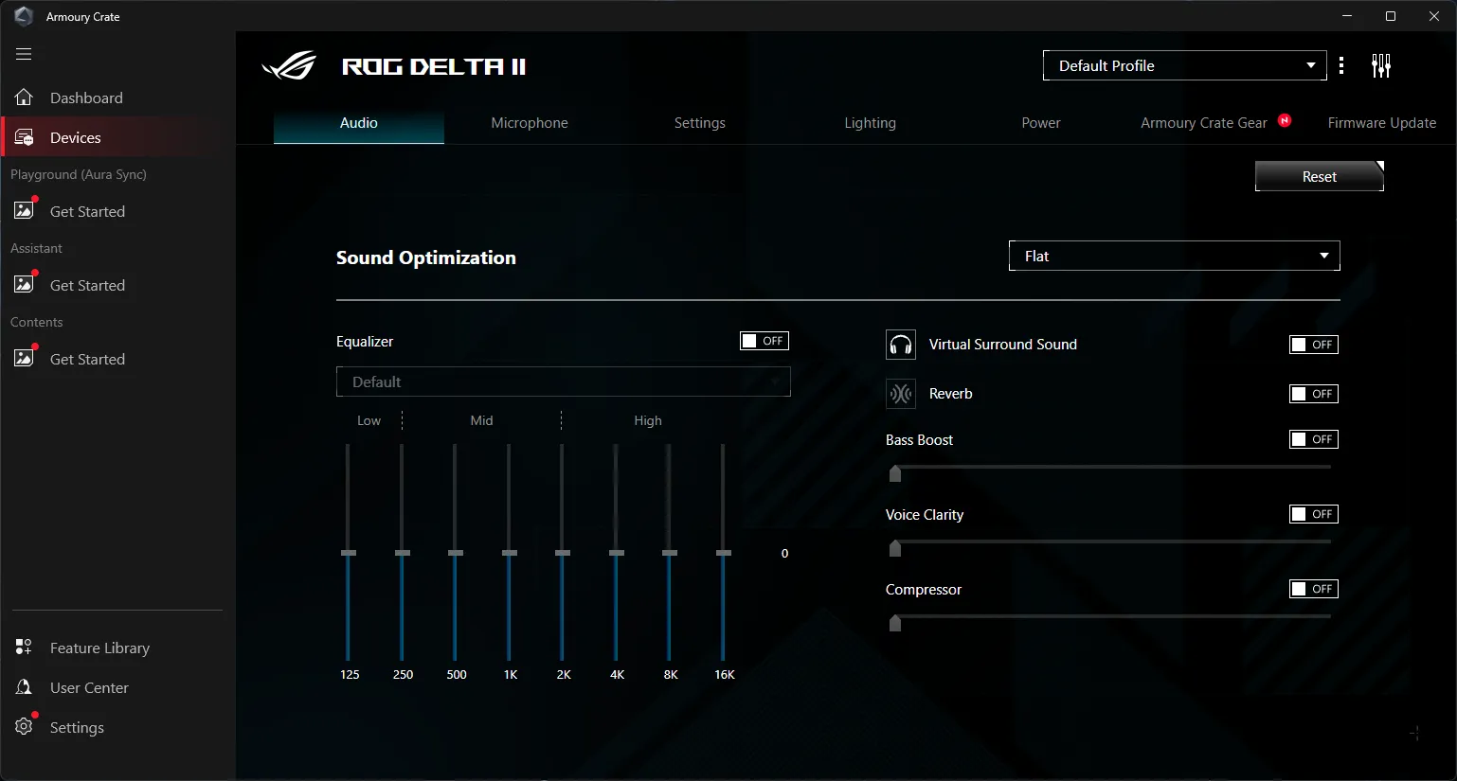The width and height of the screenshot is (1457, 781).
Task: Click the Low frequency band label
Action: pos(369,420)
